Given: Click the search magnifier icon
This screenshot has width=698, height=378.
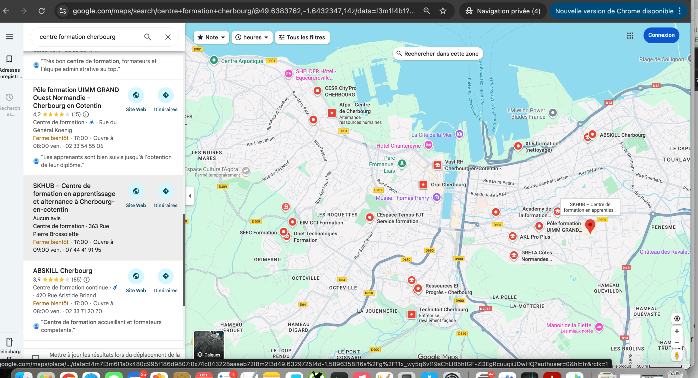Looking at the screenshot, I should click(148, 37).
